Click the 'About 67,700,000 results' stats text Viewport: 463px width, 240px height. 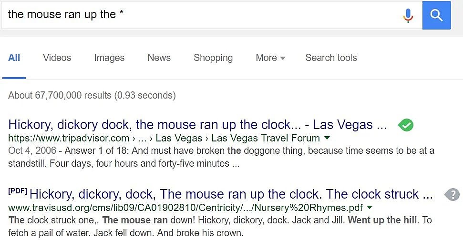tap(92, 95)
